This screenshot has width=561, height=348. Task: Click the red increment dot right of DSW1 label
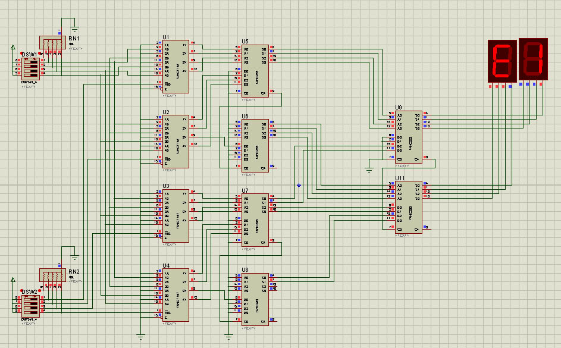click(x=40, y=54)
